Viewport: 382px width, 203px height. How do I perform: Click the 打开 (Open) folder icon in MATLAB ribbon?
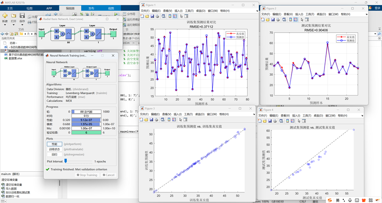13,16
